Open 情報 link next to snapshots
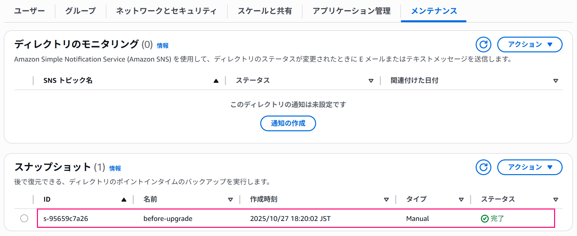This screenshot has width=577, height=236. pyautogui.click(x=115, y=168)
